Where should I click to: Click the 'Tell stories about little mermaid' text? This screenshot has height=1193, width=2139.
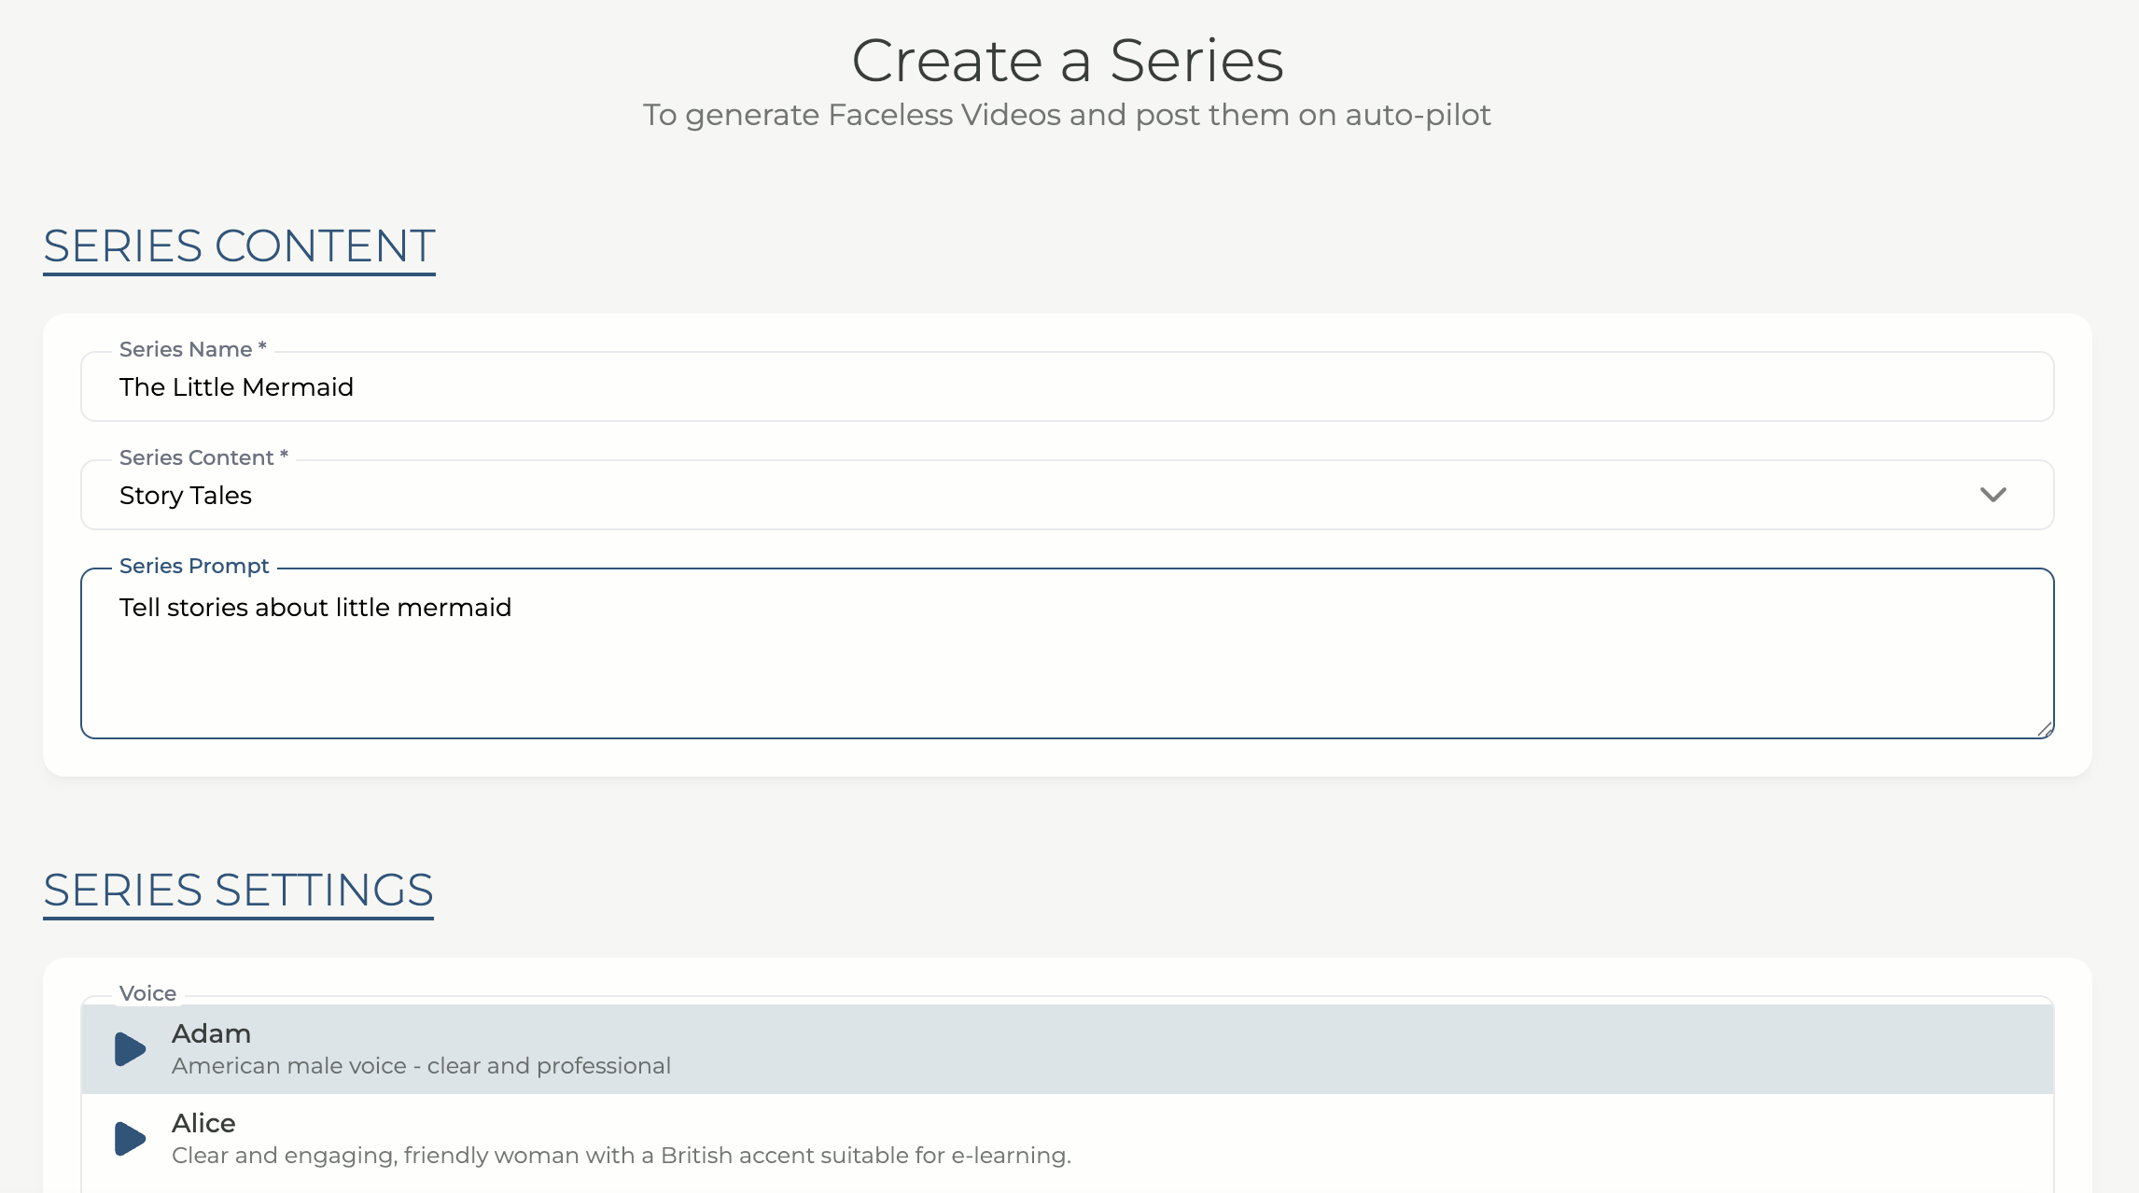(x=315, y=608)
